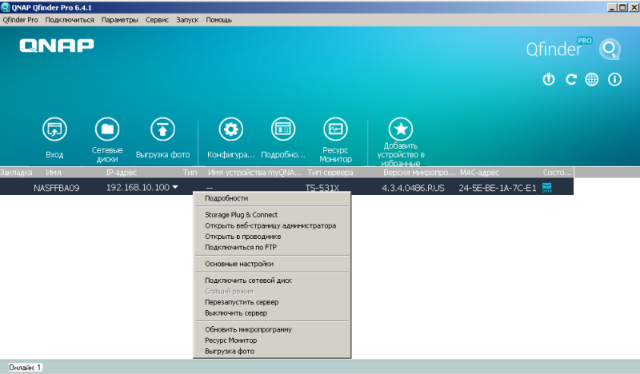
Task: Select the NASFFBA09 device name
Action: tap(56, 188)
